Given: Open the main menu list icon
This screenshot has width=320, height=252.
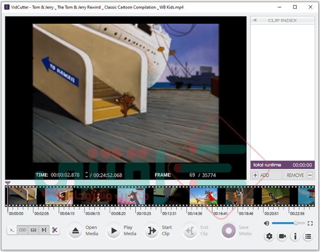Looking at the screenshot, I should (x=308, y=237).
